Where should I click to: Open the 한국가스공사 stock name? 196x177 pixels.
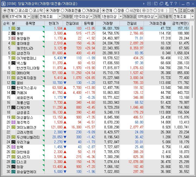click(27, 88)
